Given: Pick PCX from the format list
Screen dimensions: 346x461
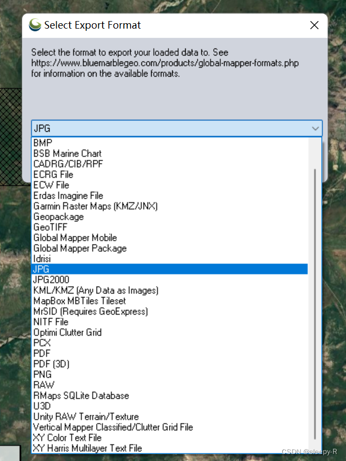Looking at the screenshot, I should [169, 343].
